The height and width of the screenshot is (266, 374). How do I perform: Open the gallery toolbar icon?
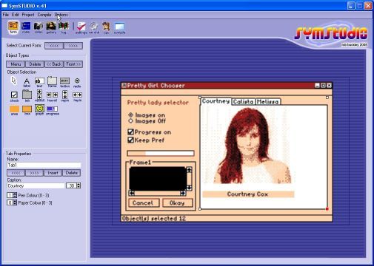click(51, 27)
